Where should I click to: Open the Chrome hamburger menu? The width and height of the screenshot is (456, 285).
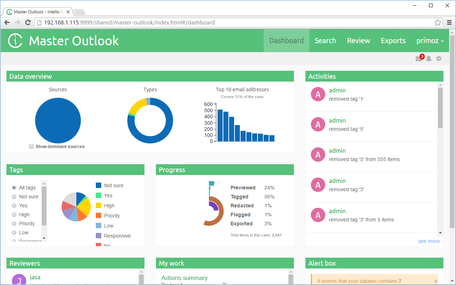point(449,22)
